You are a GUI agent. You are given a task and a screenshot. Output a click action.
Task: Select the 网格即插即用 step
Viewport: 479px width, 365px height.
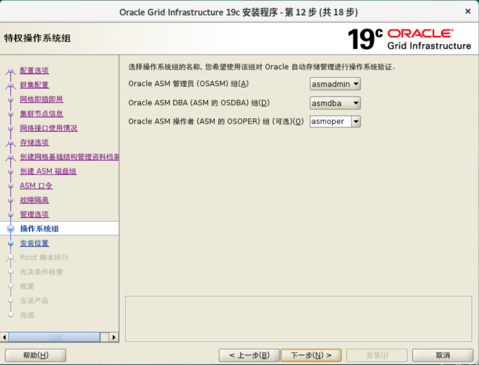click(41, 99)
